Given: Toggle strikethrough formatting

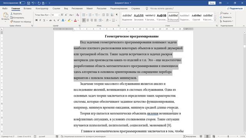Looking at the screenshot, I should 50,20.
